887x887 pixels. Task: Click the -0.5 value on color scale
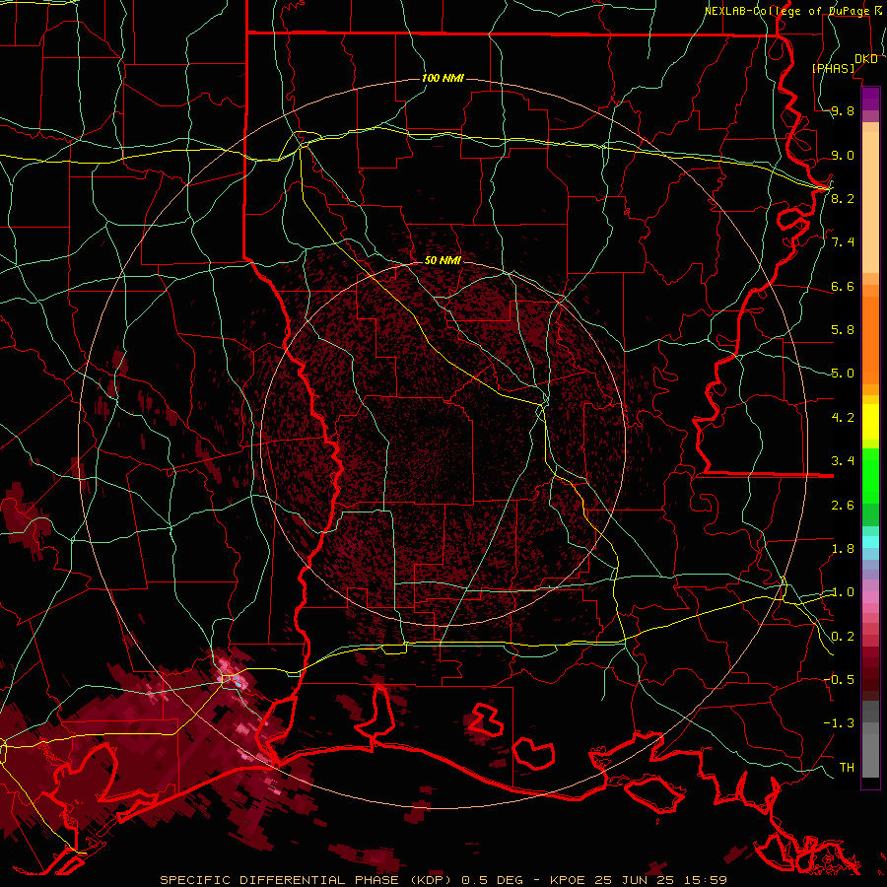tap(839, 679)
